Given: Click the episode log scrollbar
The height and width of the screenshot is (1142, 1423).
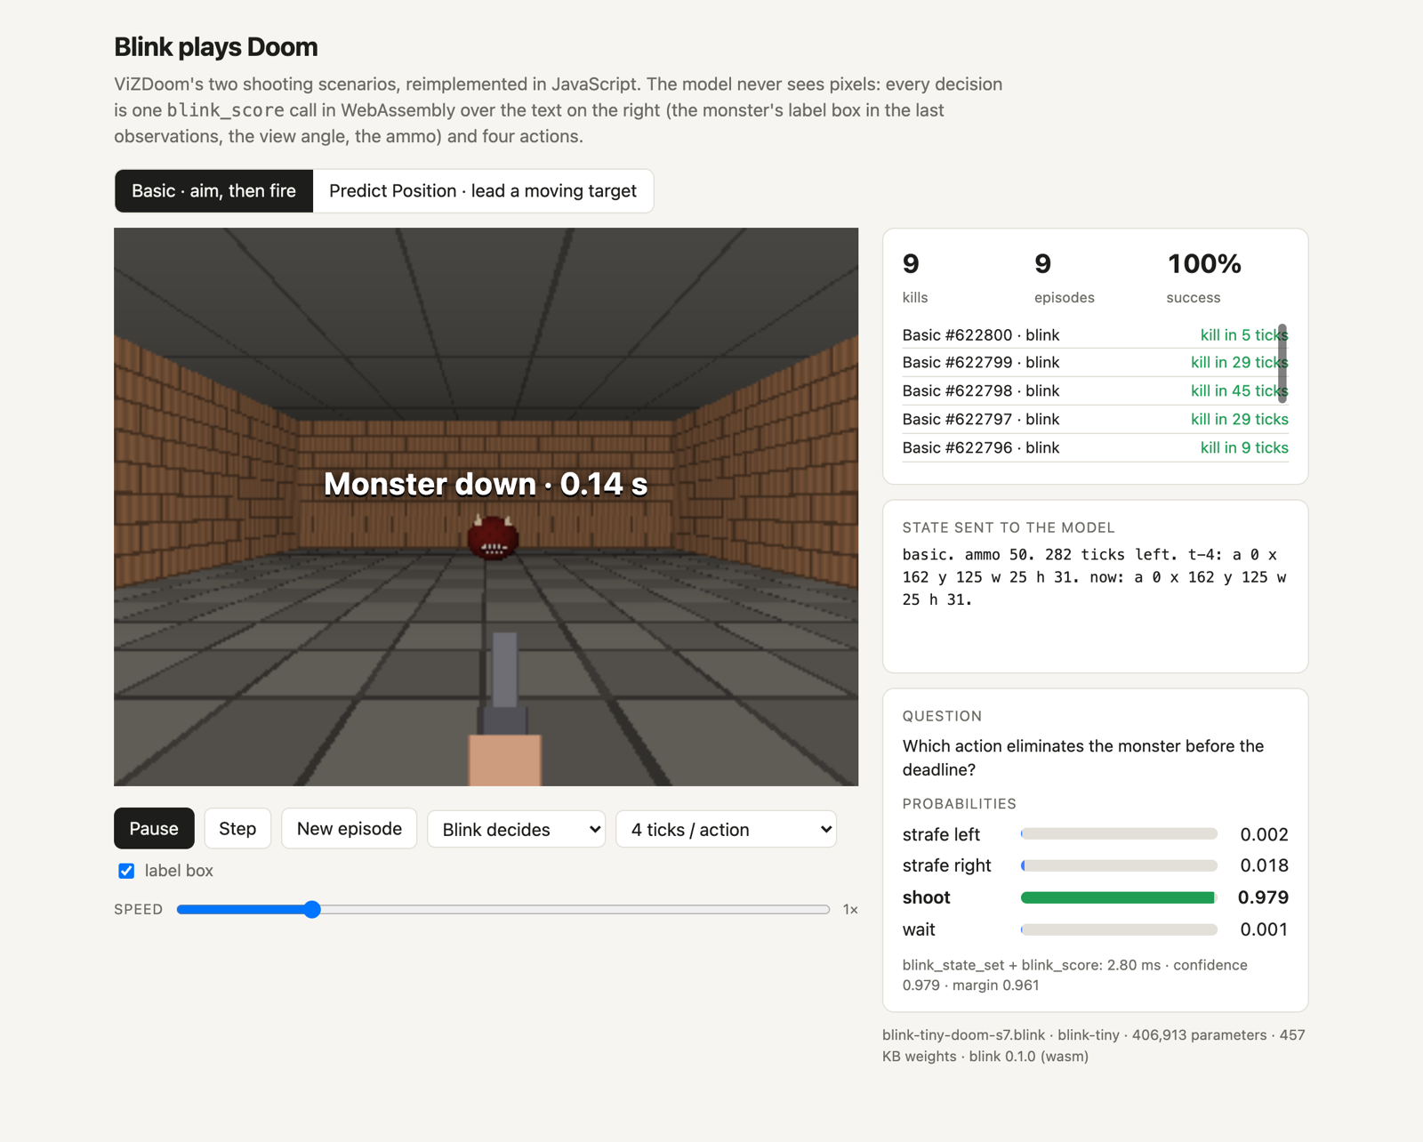Looking at the screenshot, I should click(1282, 363).
